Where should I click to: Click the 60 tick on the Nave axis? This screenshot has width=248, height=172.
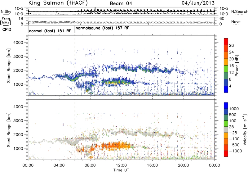(x=222, y=19)
